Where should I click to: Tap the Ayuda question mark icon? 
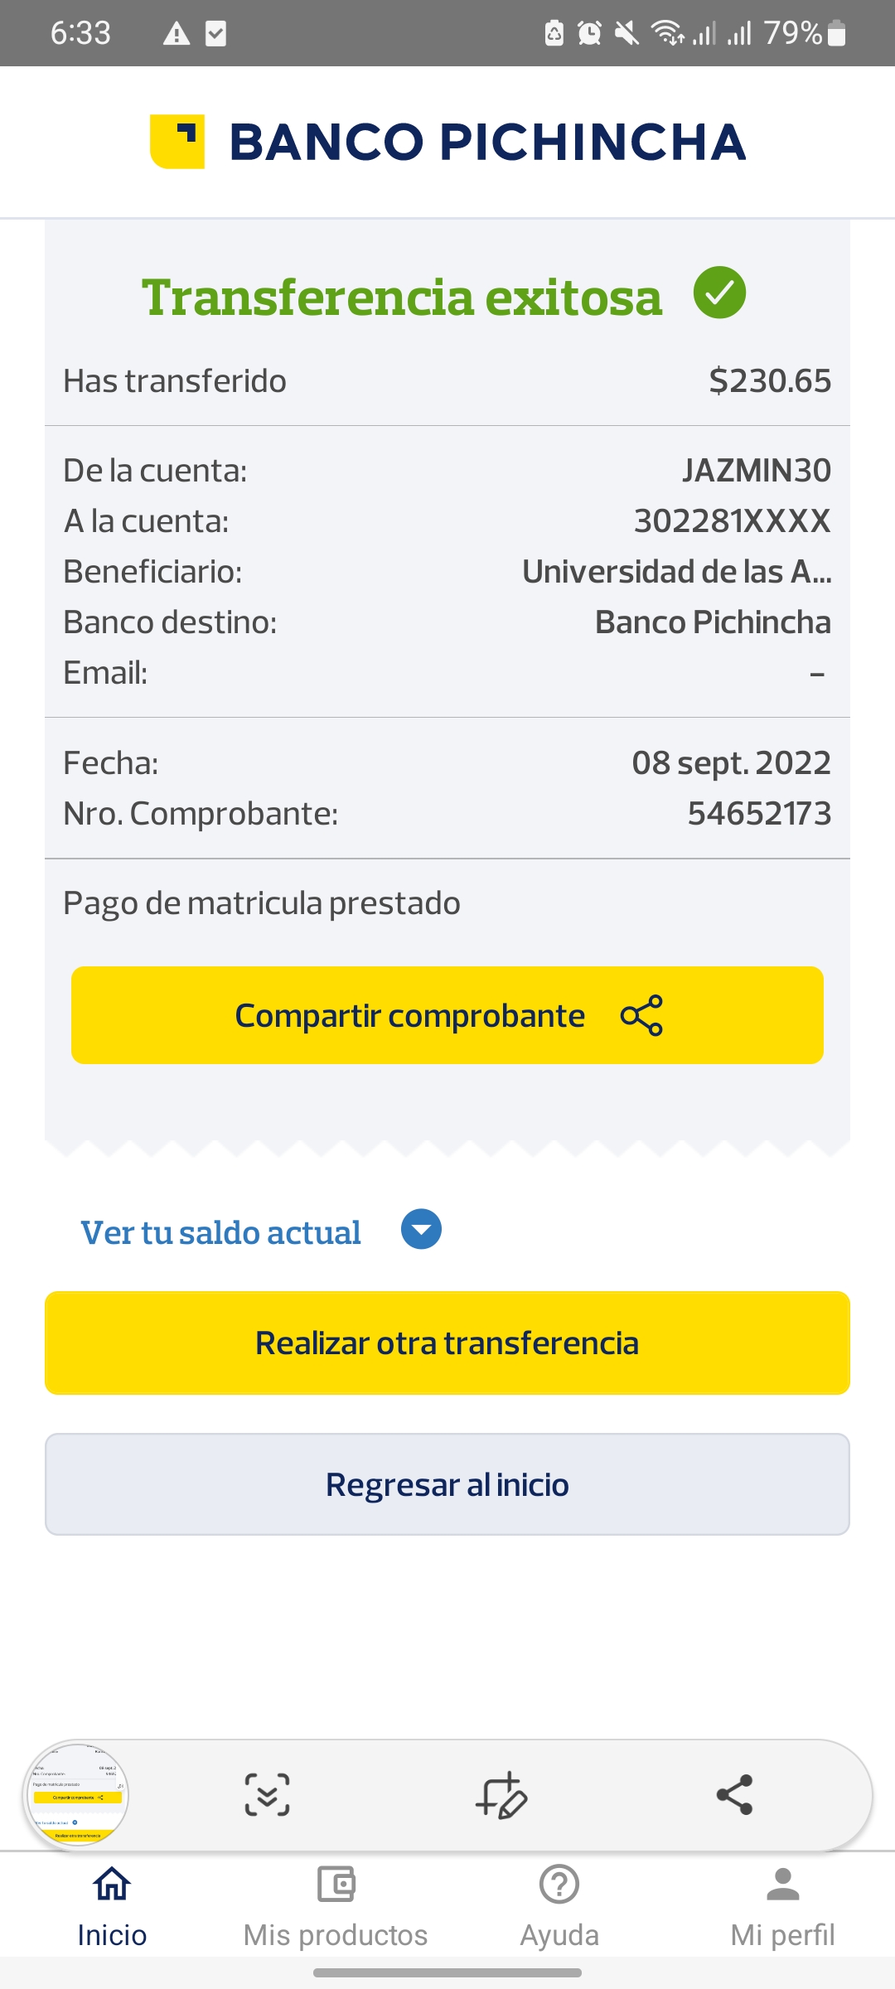click(x=559, y=1885)
